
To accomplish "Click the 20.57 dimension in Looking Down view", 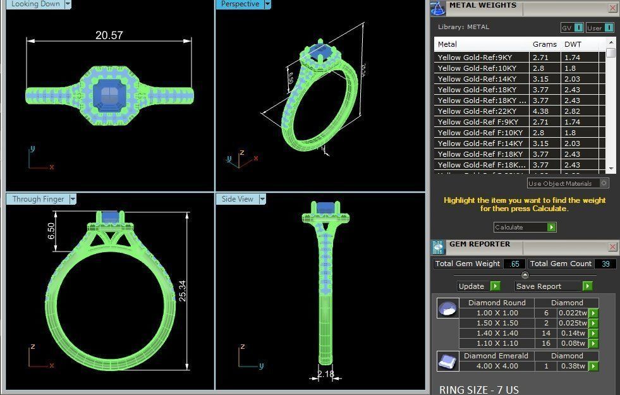I will point(109,35).
